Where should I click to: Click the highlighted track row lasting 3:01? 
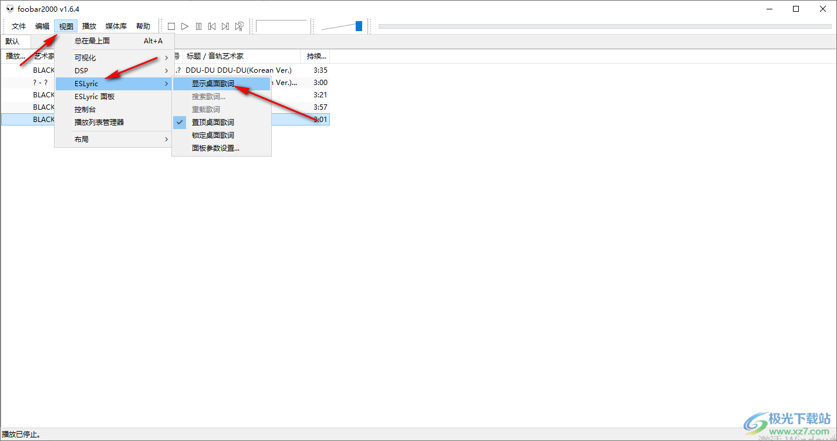[165, 120]
